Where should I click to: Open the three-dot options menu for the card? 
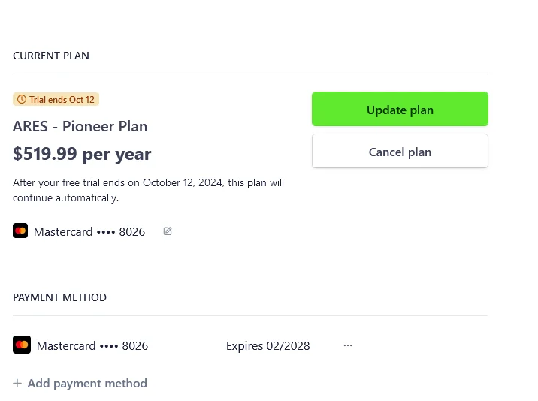348,345
